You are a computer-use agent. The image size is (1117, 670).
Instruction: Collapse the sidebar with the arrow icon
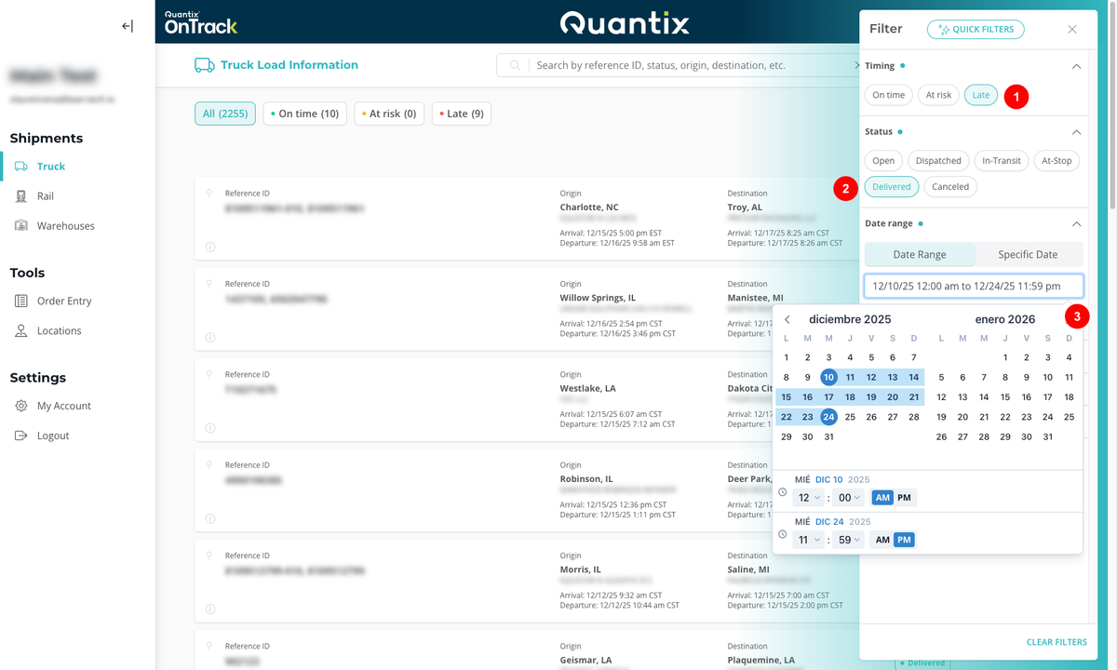[128, 26]
